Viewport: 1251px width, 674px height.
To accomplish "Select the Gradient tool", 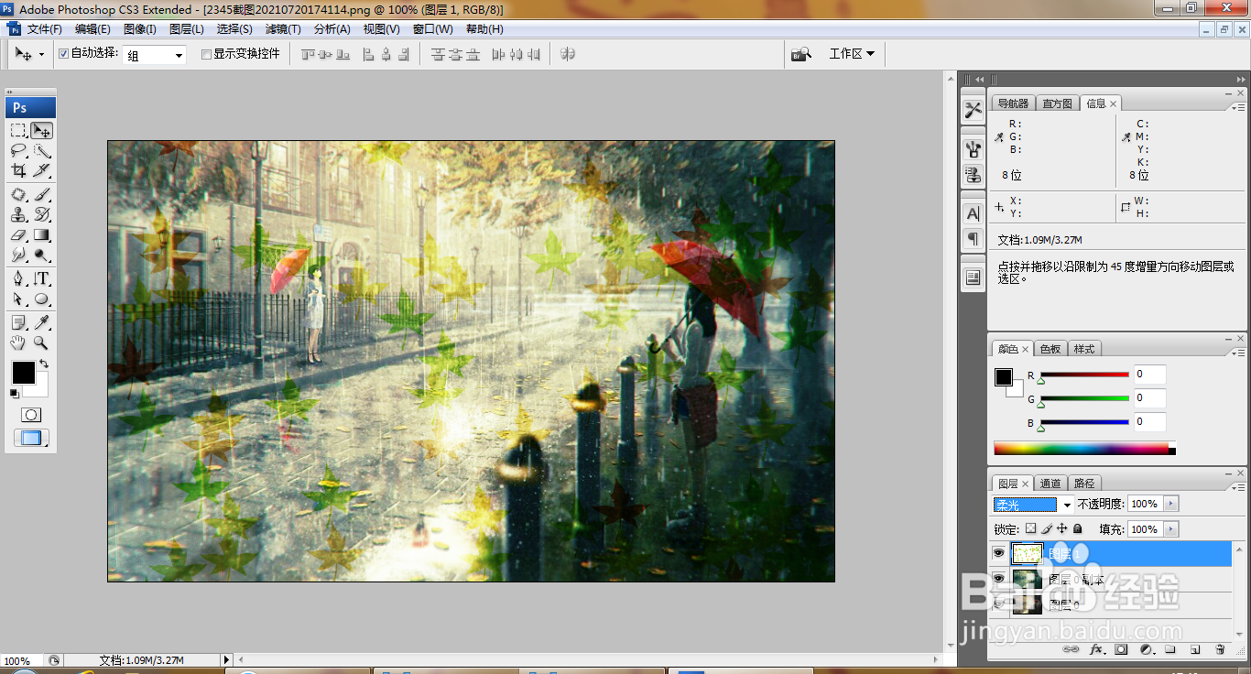I will [x=42, y=234].
